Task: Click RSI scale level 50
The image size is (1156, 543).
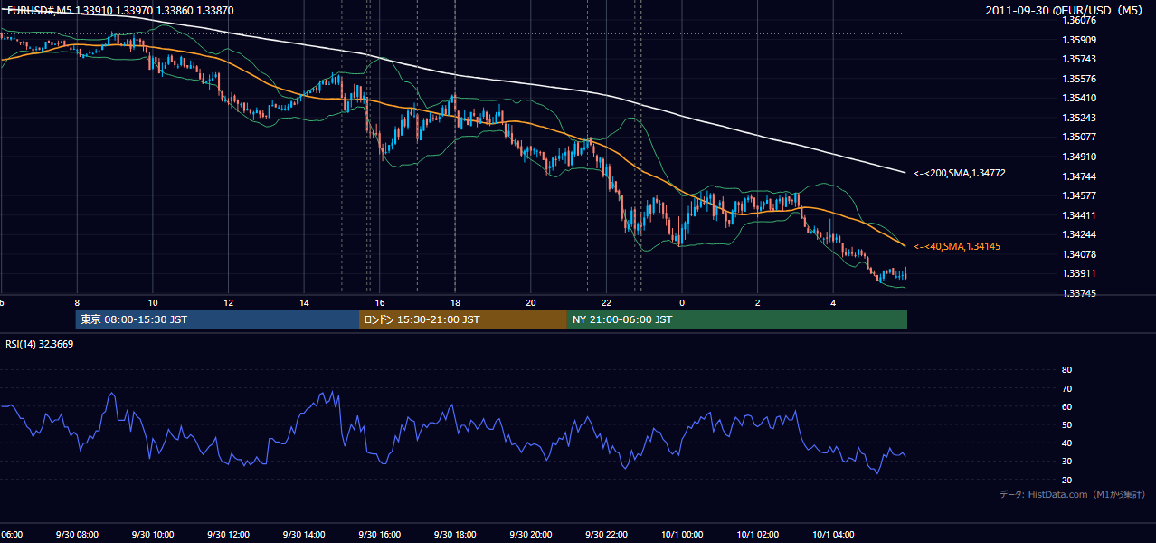Action: point(1066,425)
